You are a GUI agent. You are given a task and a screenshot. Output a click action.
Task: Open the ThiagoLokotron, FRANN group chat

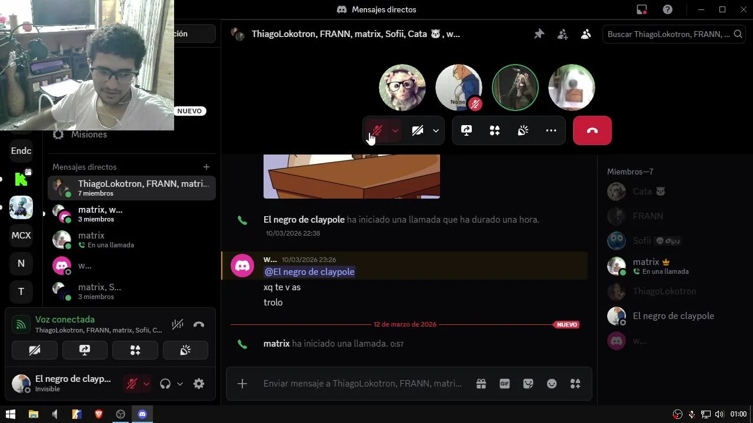click(x=132, y=188)
